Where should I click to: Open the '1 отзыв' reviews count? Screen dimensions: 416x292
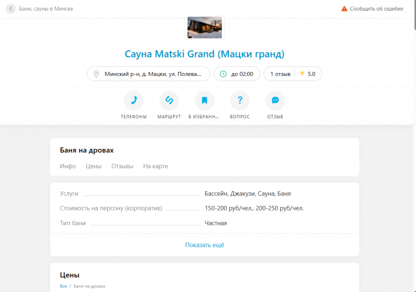click(x=280, y=74)
